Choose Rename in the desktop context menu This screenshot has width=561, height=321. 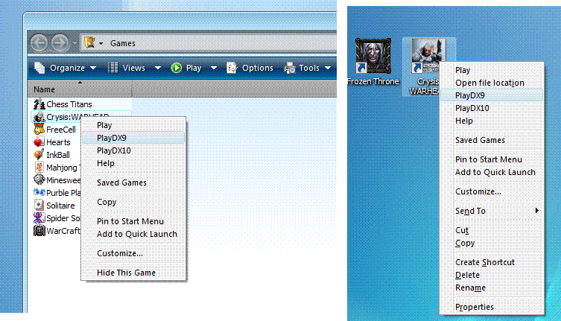492,287
